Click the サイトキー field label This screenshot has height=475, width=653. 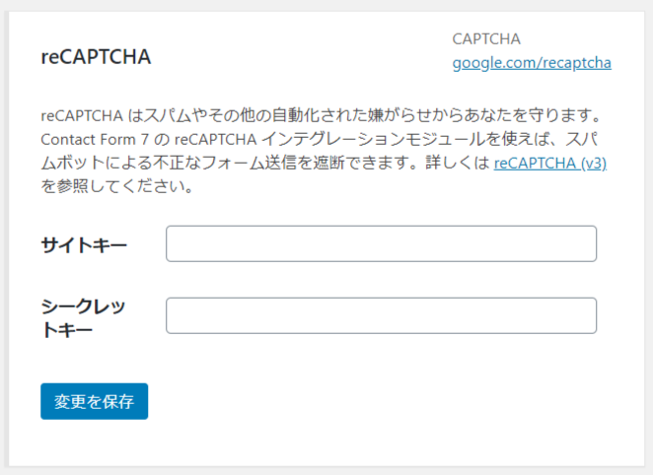[x=84, y=244]
